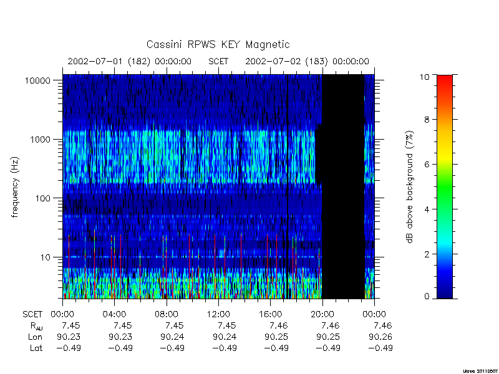This screenshot has width=499, height=374.
Task: Click the 20:00 time tick label
Action: tap(322, 315)
